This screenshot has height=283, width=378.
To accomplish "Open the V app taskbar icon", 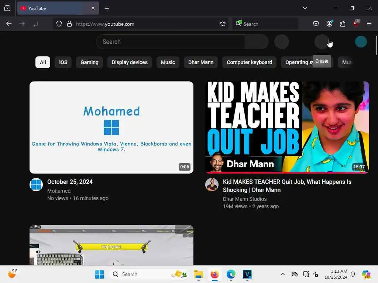I will click(247, 274).
